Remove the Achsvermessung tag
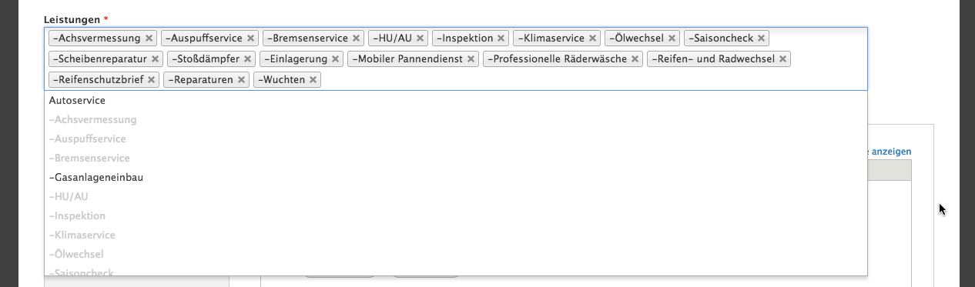Image resolution: width=975 pixels, height=287 pixels. pos(149,38)
